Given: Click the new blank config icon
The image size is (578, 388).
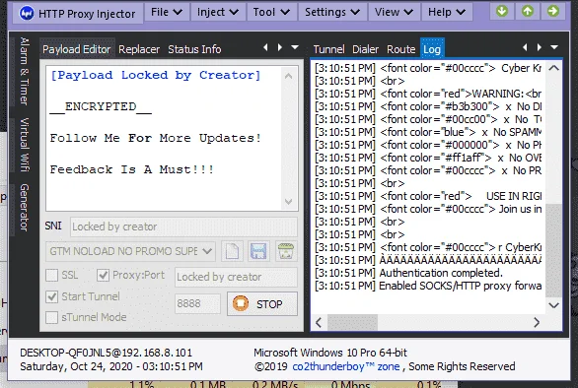Looking at the screenshot, I should 232,251.
